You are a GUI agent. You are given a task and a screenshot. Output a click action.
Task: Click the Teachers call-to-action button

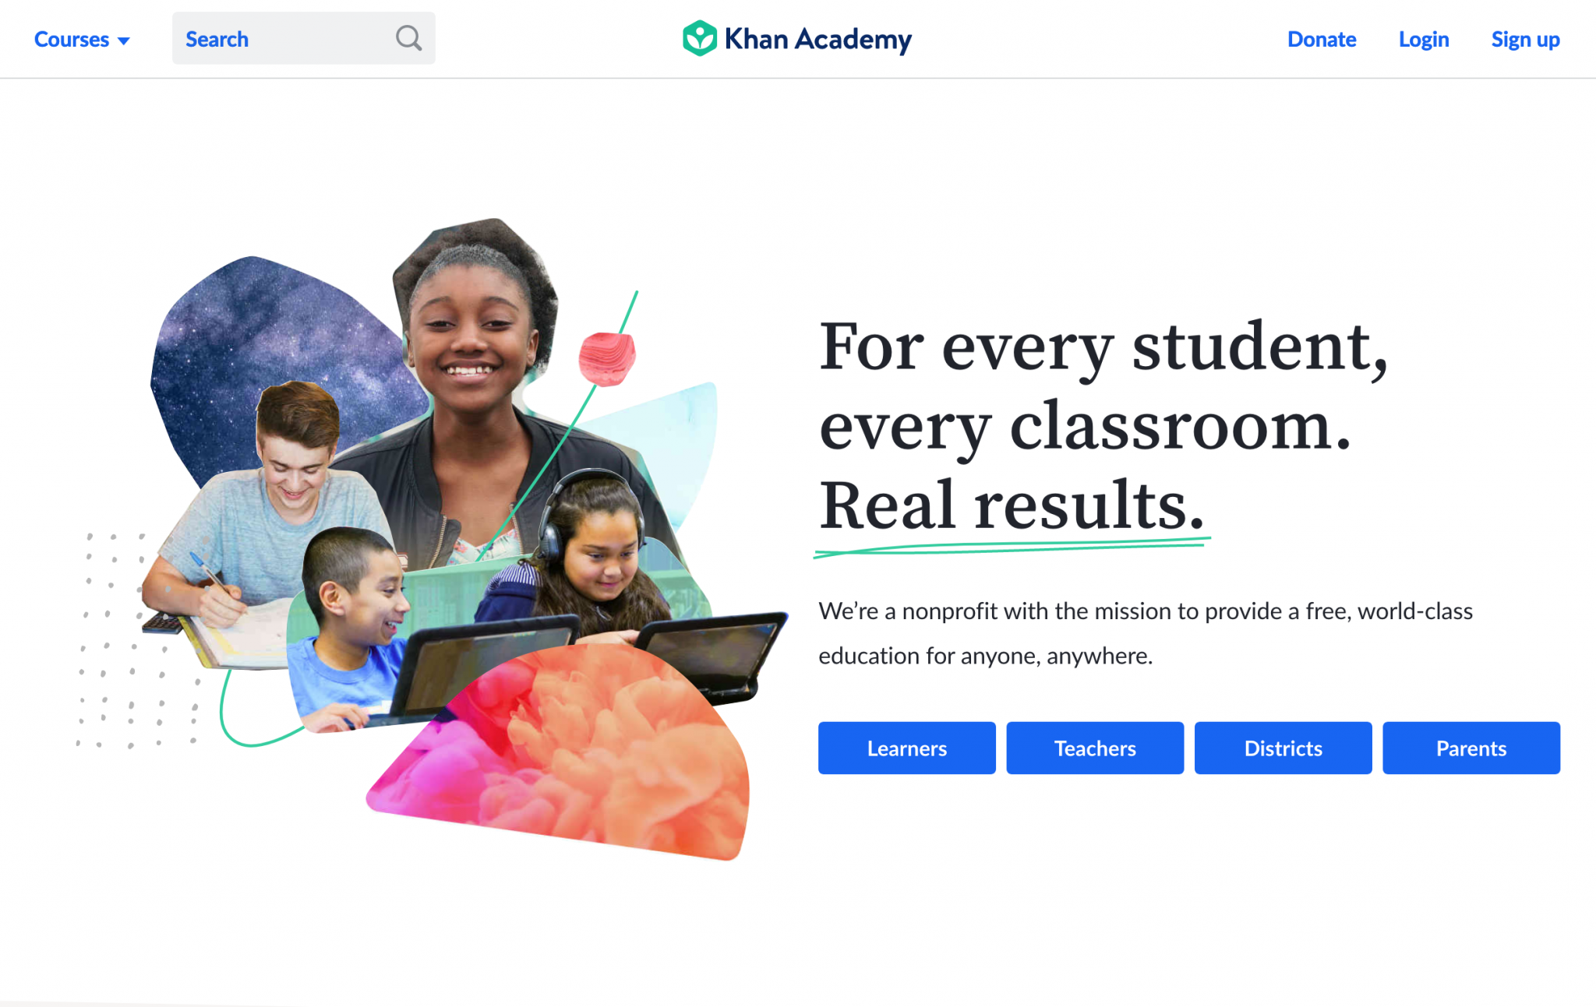[1095, 748]
